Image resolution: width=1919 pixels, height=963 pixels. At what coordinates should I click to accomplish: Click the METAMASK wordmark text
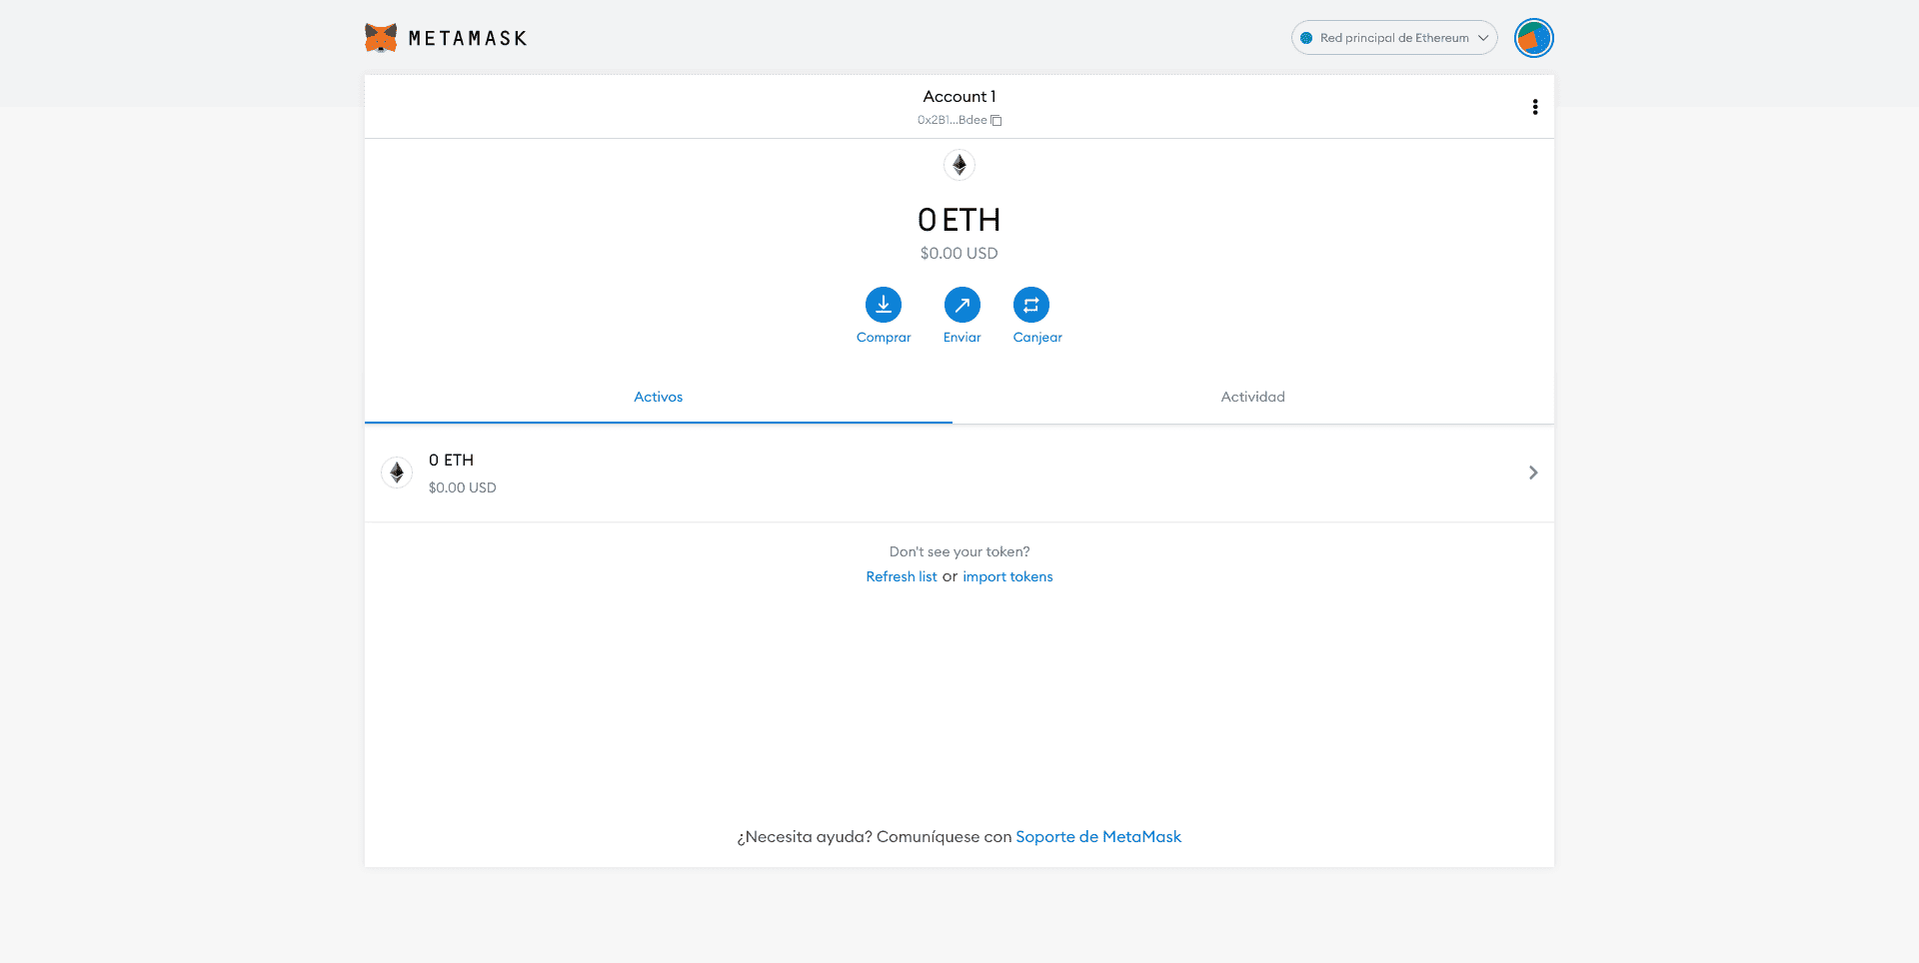468,38
